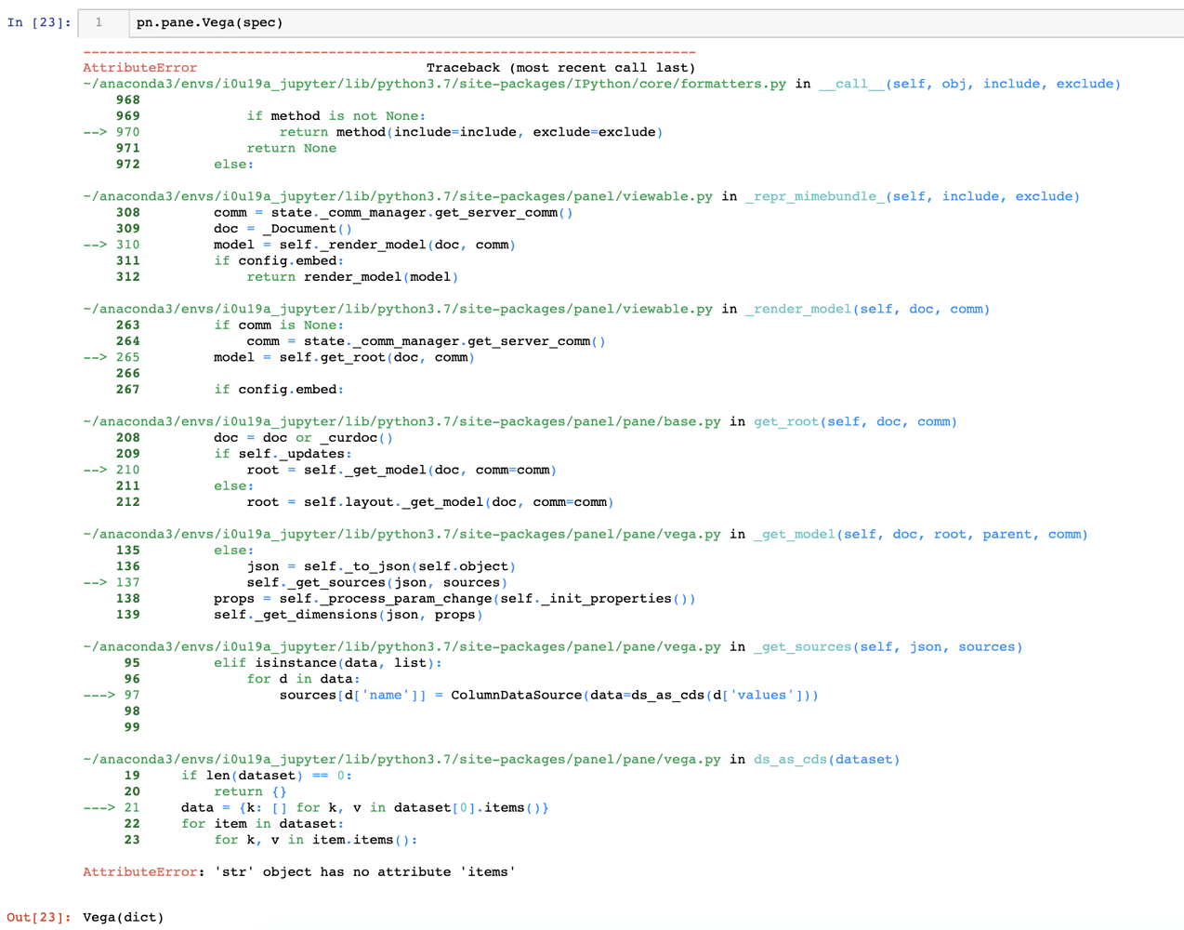This screenshot has height=930, width=1184.
Task: Click line 138 'props = self._process_param_change' statement
Action: coord(454,599)
